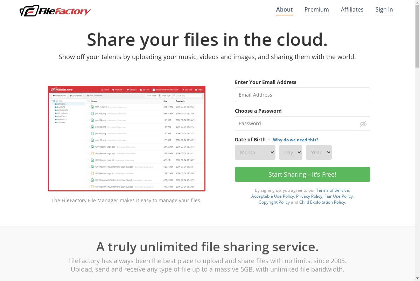Click 'A truly unlimited file sharing service.' heading
The width and height of the screenshot is (420, 281).
[208, 247]
